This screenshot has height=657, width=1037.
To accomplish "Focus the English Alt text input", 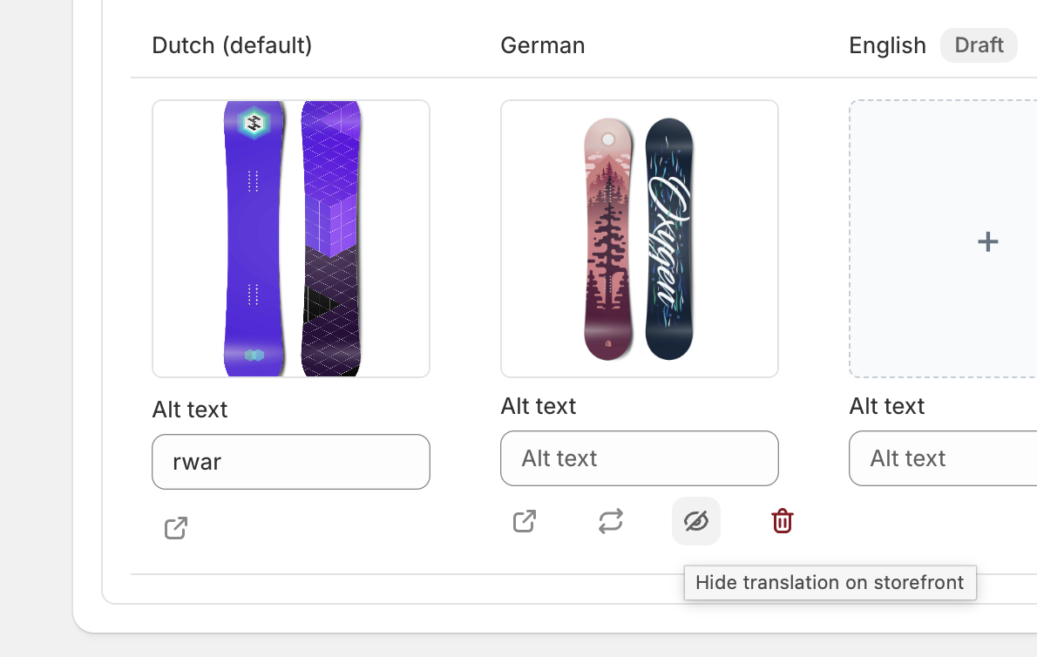I will [x=943, y=458].
